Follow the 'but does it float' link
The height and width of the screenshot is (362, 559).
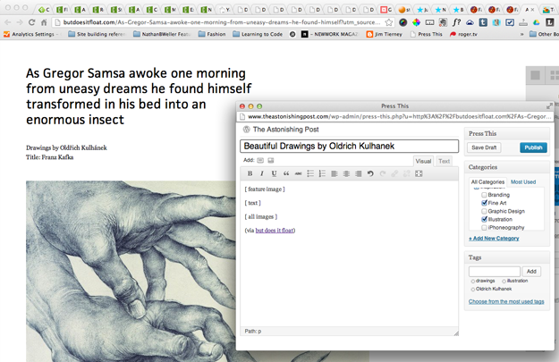275,231
